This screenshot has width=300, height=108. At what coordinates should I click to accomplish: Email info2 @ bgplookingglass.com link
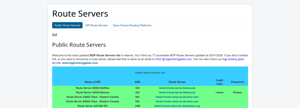click(173, 59)
